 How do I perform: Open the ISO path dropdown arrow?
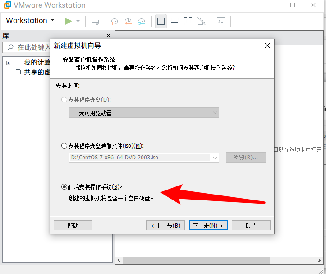coord(215,158)
